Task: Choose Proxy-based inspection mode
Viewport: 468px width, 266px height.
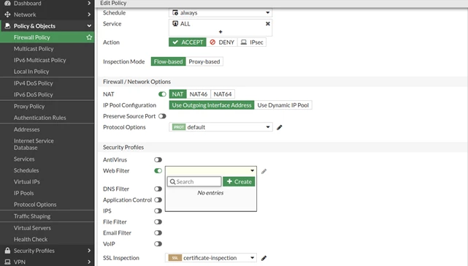Action: [x=204, y=61]
